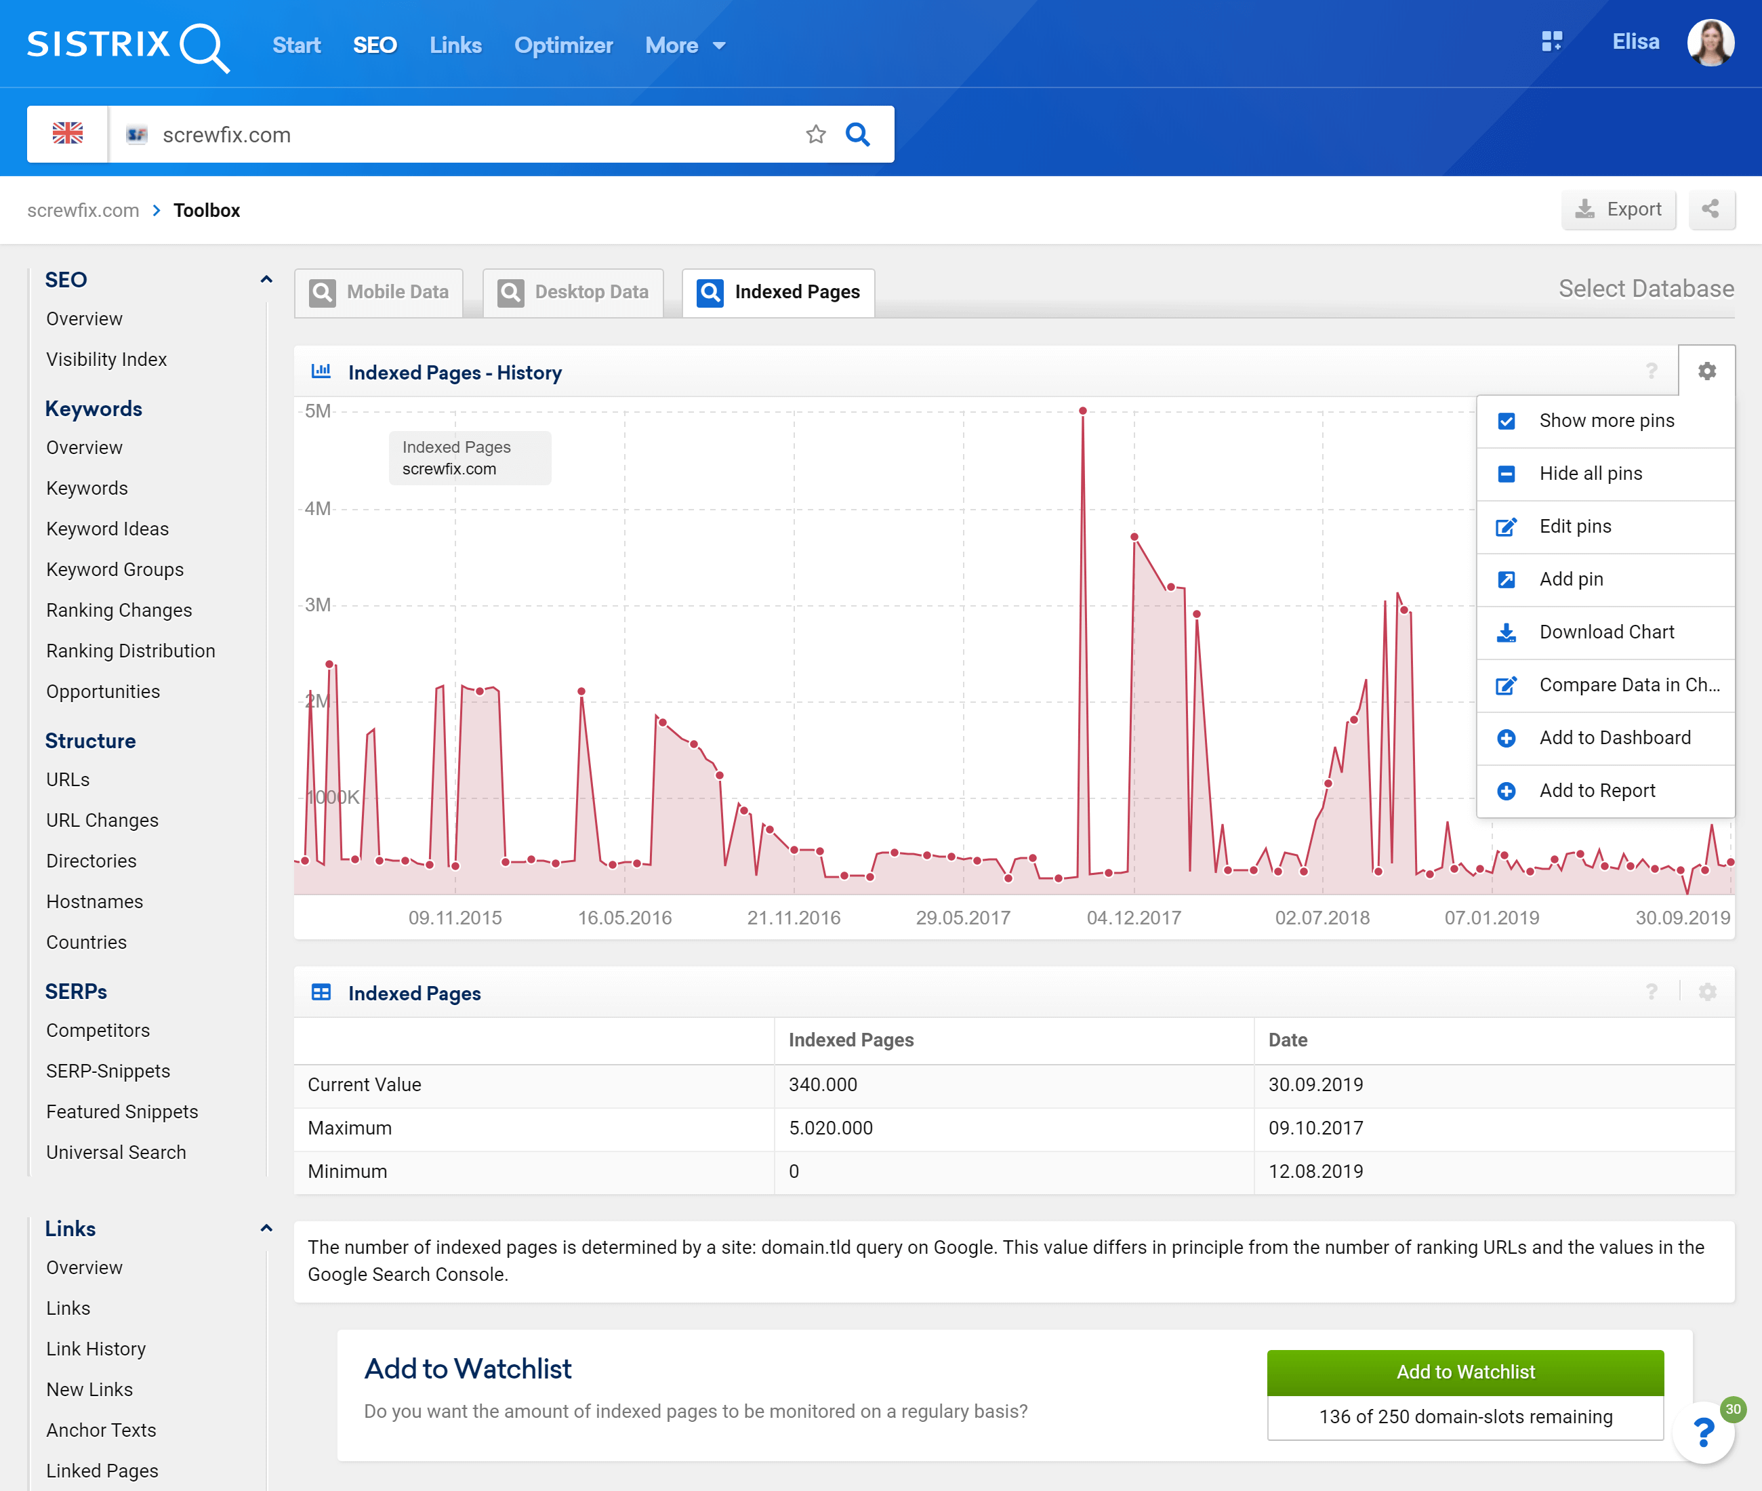Open the Structure section heading
The image size is (1762, 1491).
click(90, 741)
